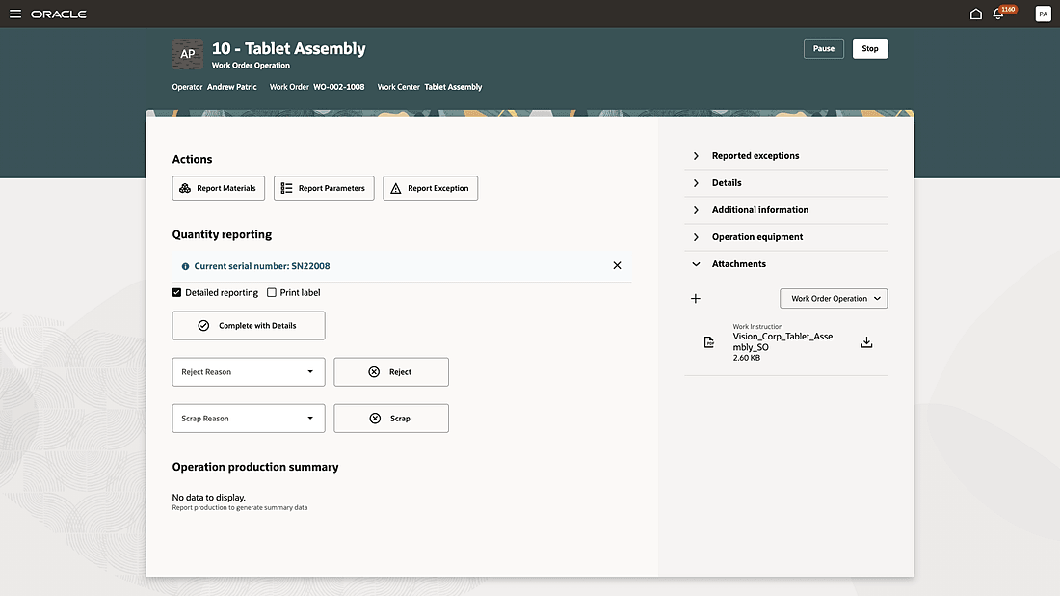Enable the Print label checkbox

(272, 293)
